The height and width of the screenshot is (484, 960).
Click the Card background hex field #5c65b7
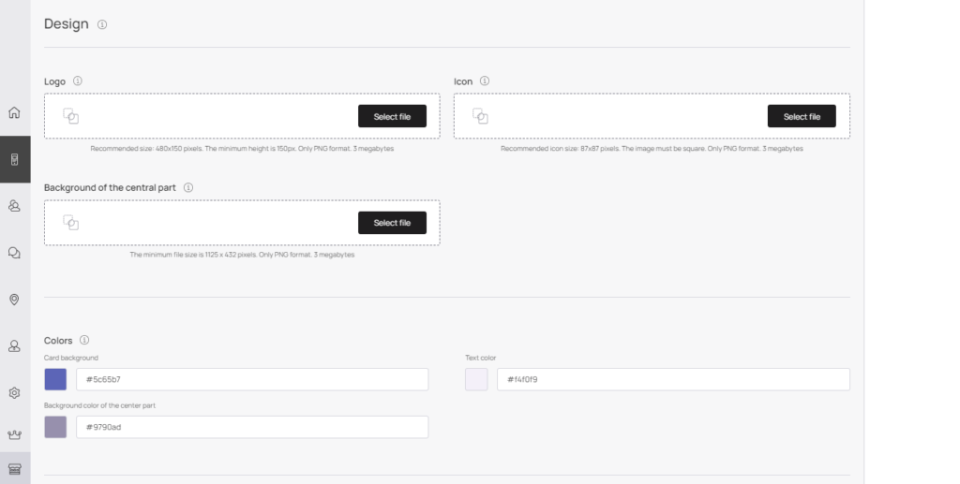(x=252, y=379)
